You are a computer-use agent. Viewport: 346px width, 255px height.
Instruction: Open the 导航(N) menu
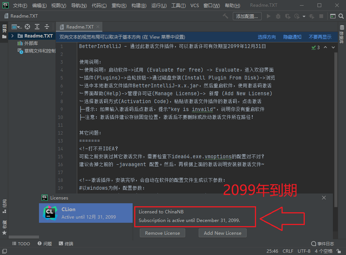coord(79,5)
